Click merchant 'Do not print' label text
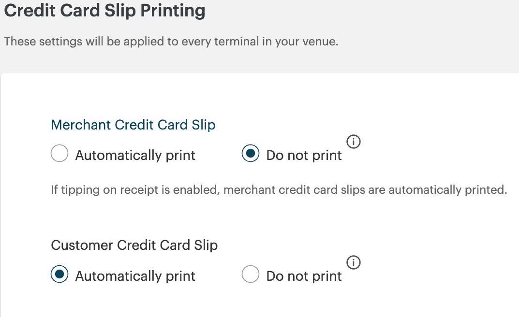519x317 pixels. 304,155
